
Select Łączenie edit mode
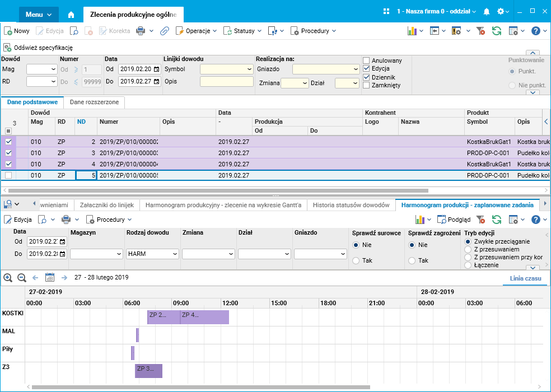468,265
